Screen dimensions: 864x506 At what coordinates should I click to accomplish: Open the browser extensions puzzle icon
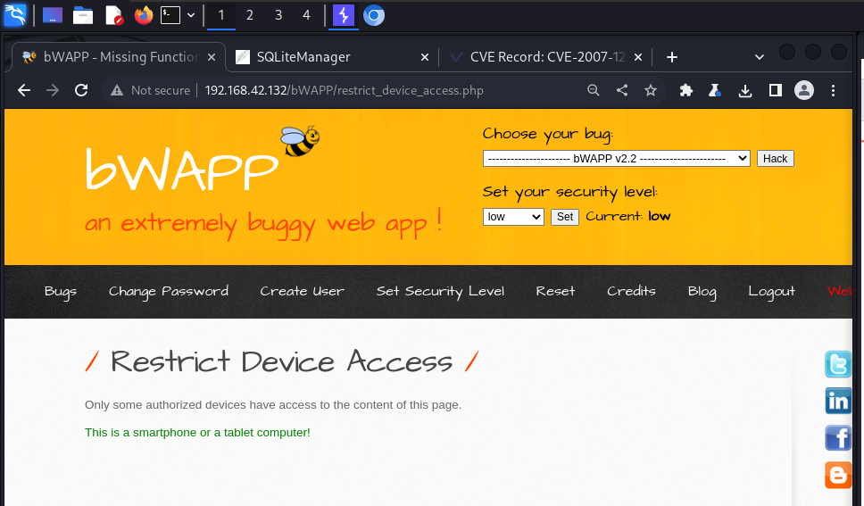point(686,90)
